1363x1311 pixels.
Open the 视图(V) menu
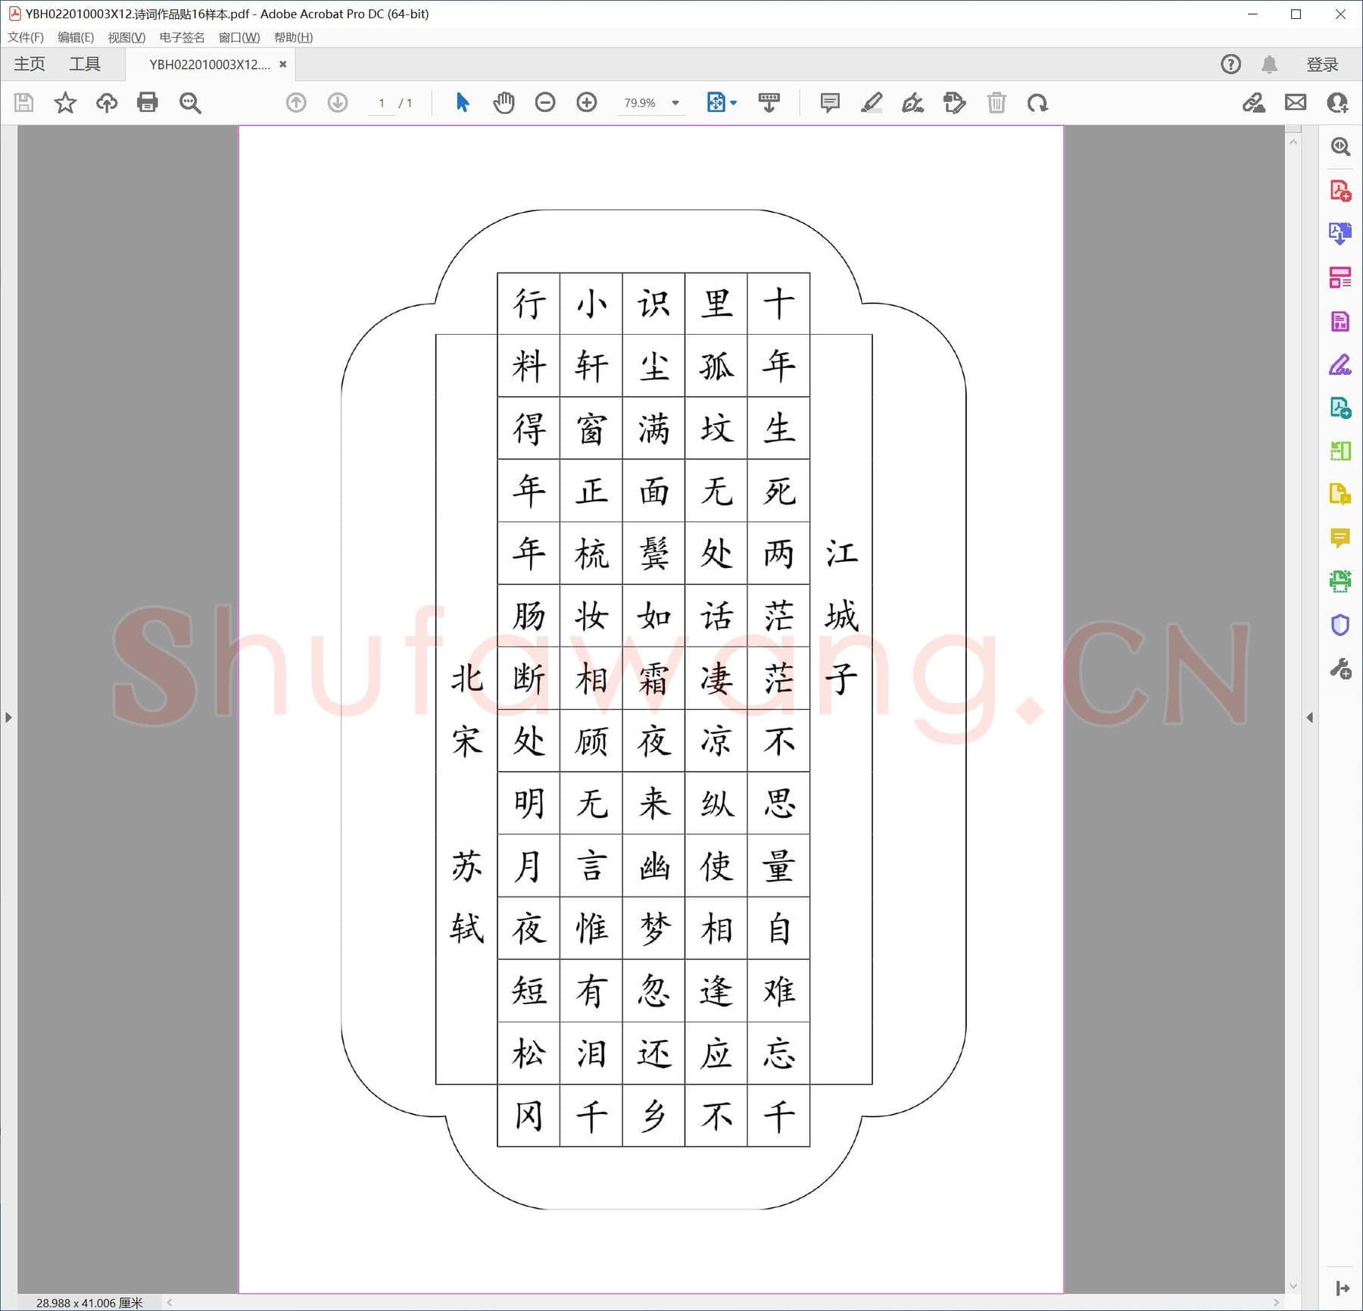pos(126,37)
